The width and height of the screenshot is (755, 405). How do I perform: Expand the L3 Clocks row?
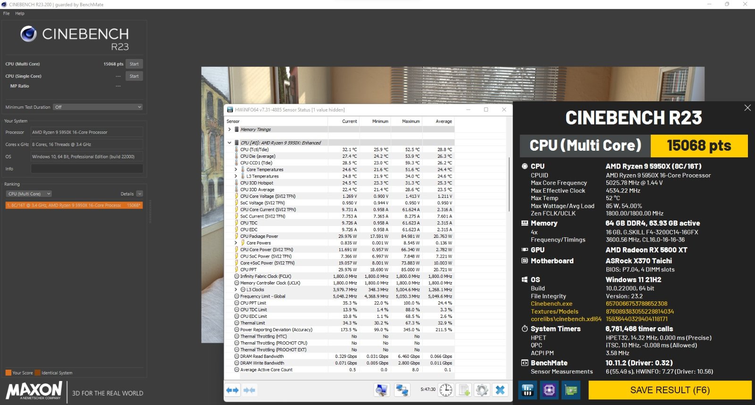[x=236, y=289]
